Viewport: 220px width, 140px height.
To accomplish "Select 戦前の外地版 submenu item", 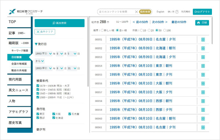I will pos(19,70).
